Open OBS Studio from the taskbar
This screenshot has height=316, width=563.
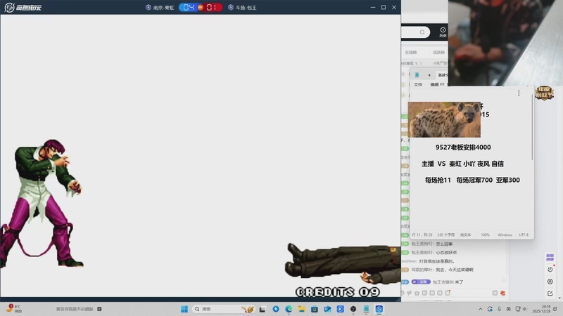click(x=353, y=309)
